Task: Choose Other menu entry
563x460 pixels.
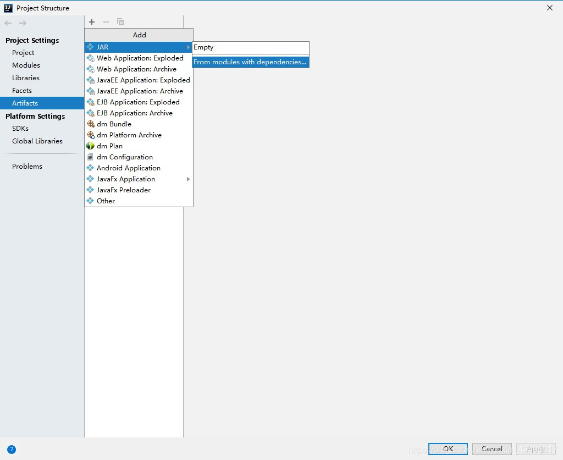Action: (x=139, y=201)
